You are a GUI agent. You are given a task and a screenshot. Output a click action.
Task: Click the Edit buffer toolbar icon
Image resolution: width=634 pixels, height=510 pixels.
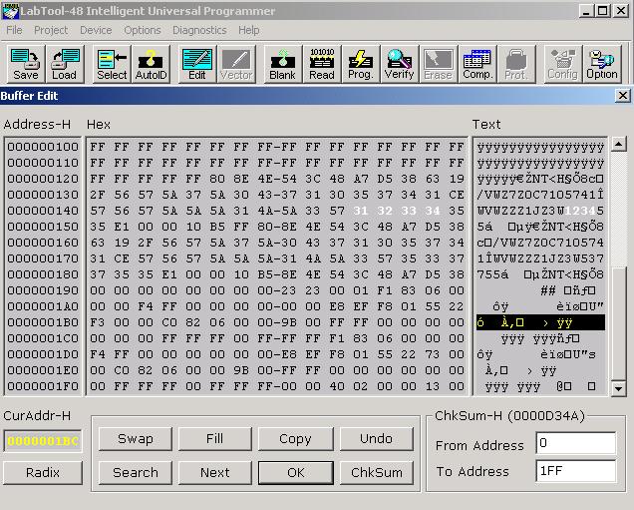[x=197, y=64]
